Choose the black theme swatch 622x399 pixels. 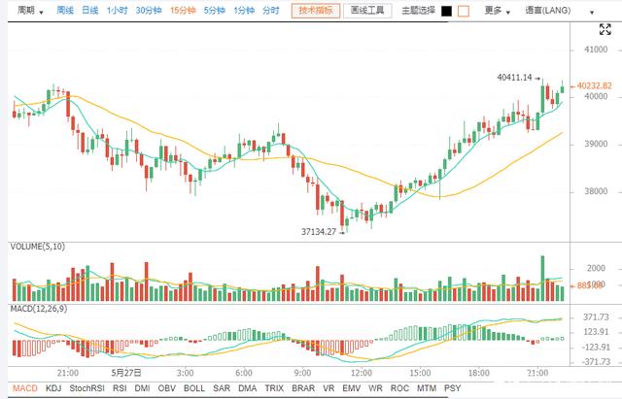[x=447, y=11]
